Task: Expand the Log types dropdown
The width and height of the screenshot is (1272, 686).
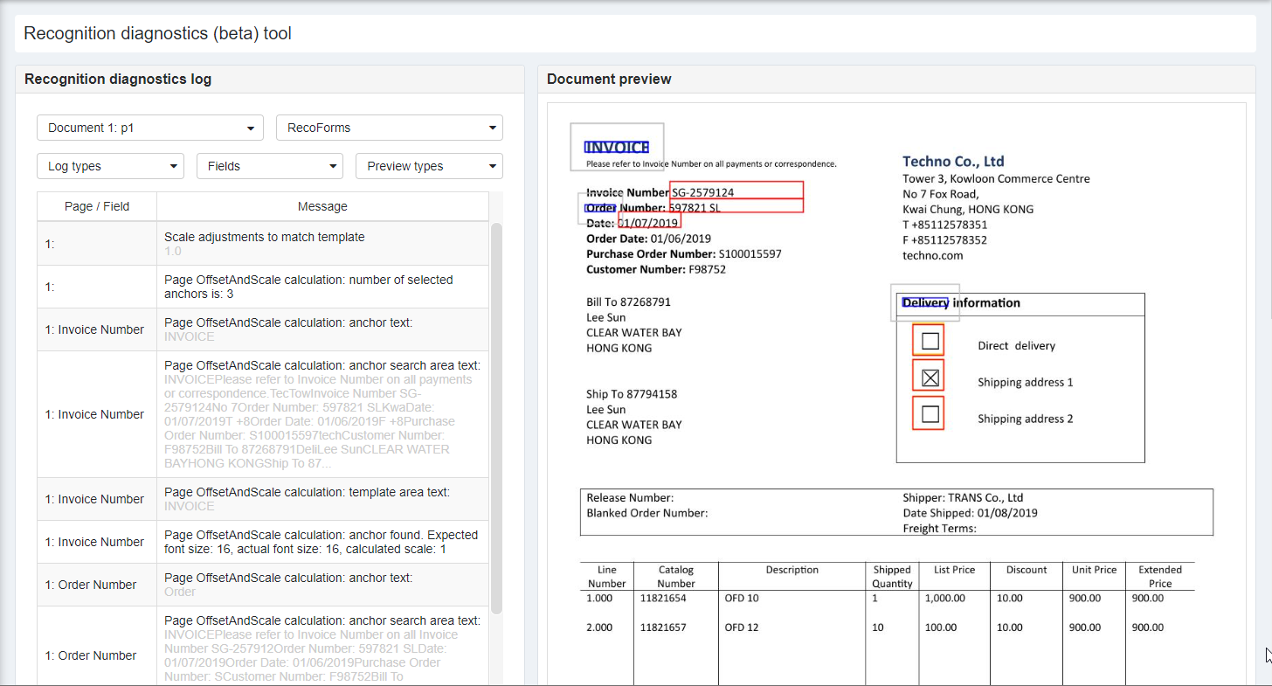Action: pyautogui.click(x=110, y=166)
